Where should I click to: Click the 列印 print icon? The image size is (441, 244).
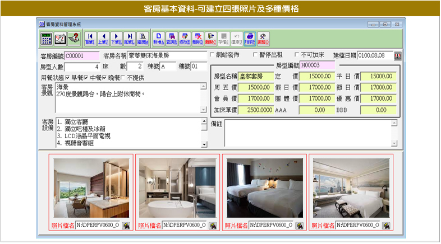pos(250,38)
